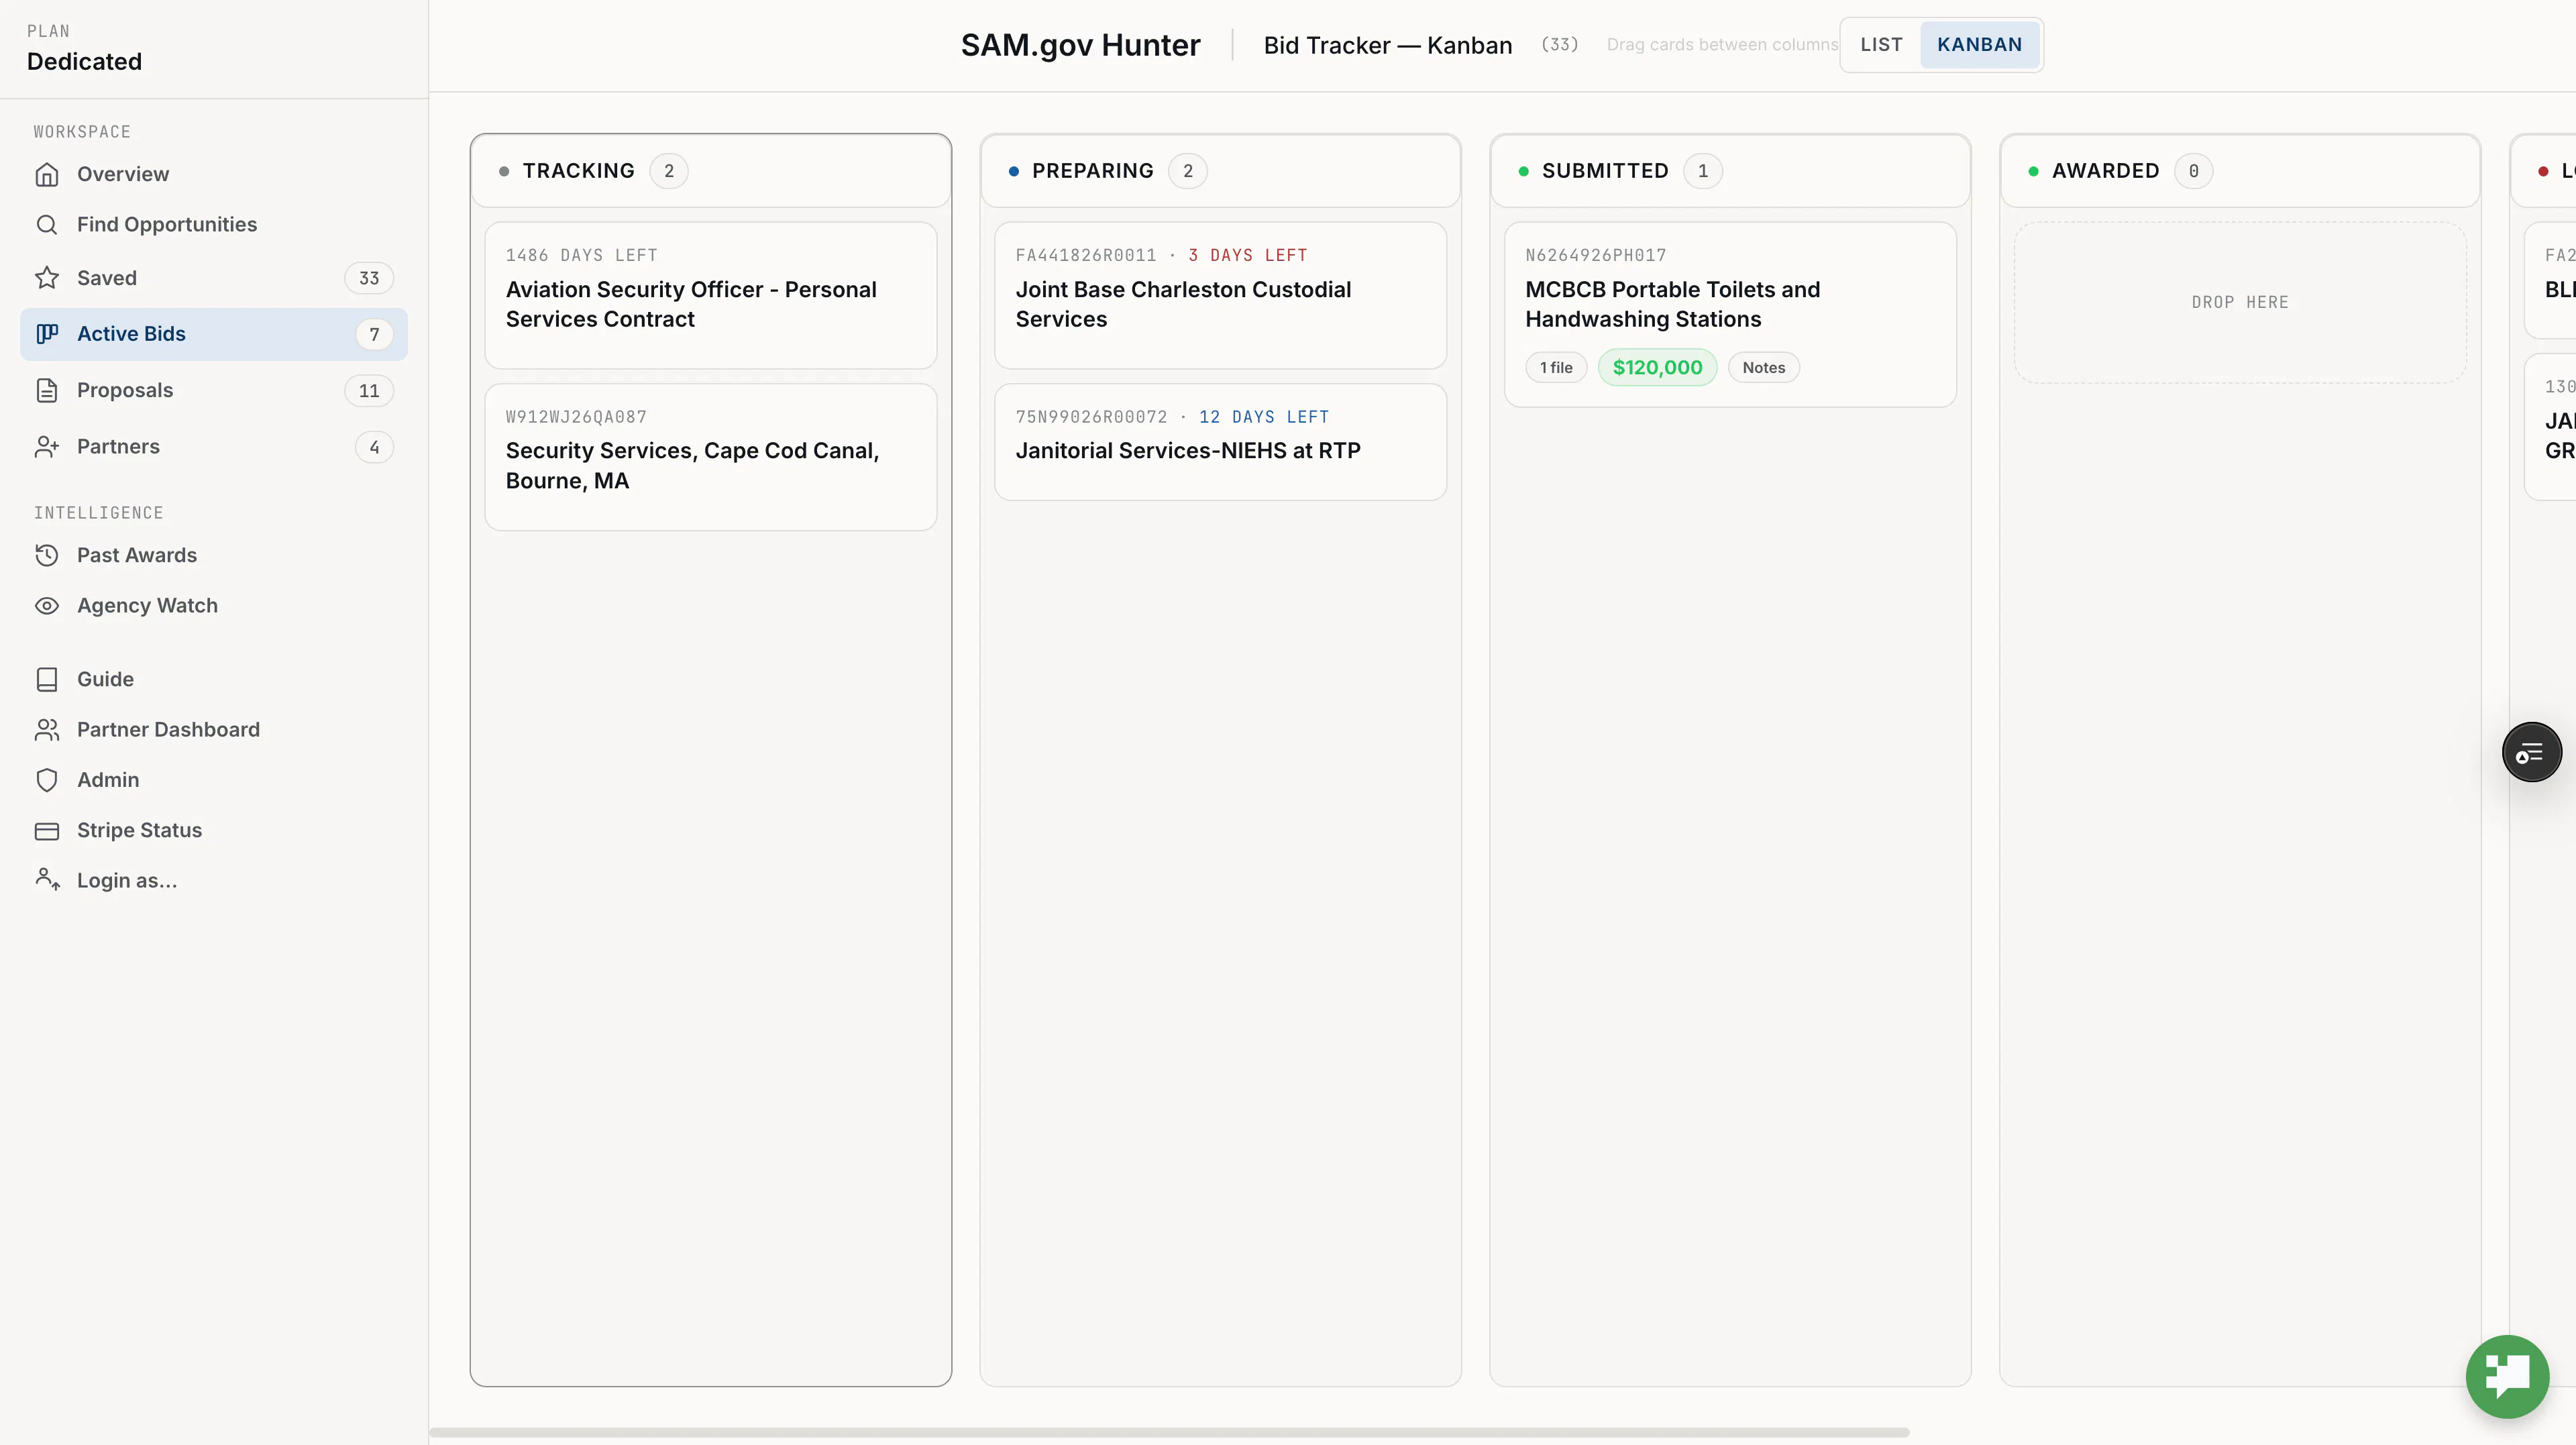Open Janitorial Services-NIEHS at RTP card
The width and height of the screenshot is (2576, 1445).
pyautogui.click(x=1220, y=442)
